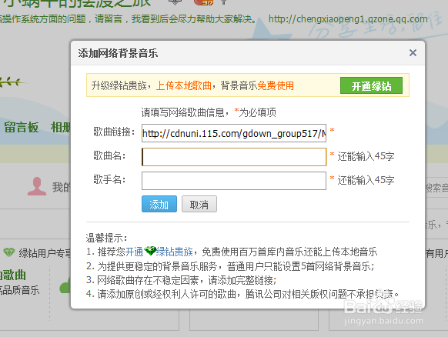
Task: Click the 免费使用 orange text
Action: coord(276,85)
